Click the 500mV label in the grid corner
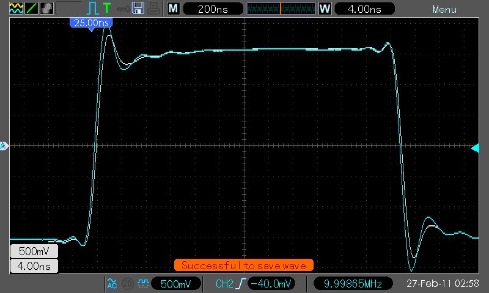 tap(34, 251)
